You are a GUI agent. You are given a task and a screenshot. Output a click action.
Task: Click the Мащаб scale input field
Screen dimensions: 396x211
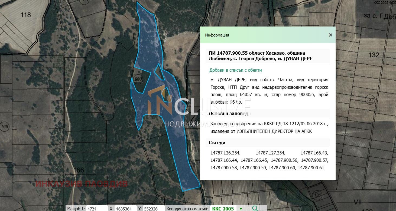click(96, 209)
